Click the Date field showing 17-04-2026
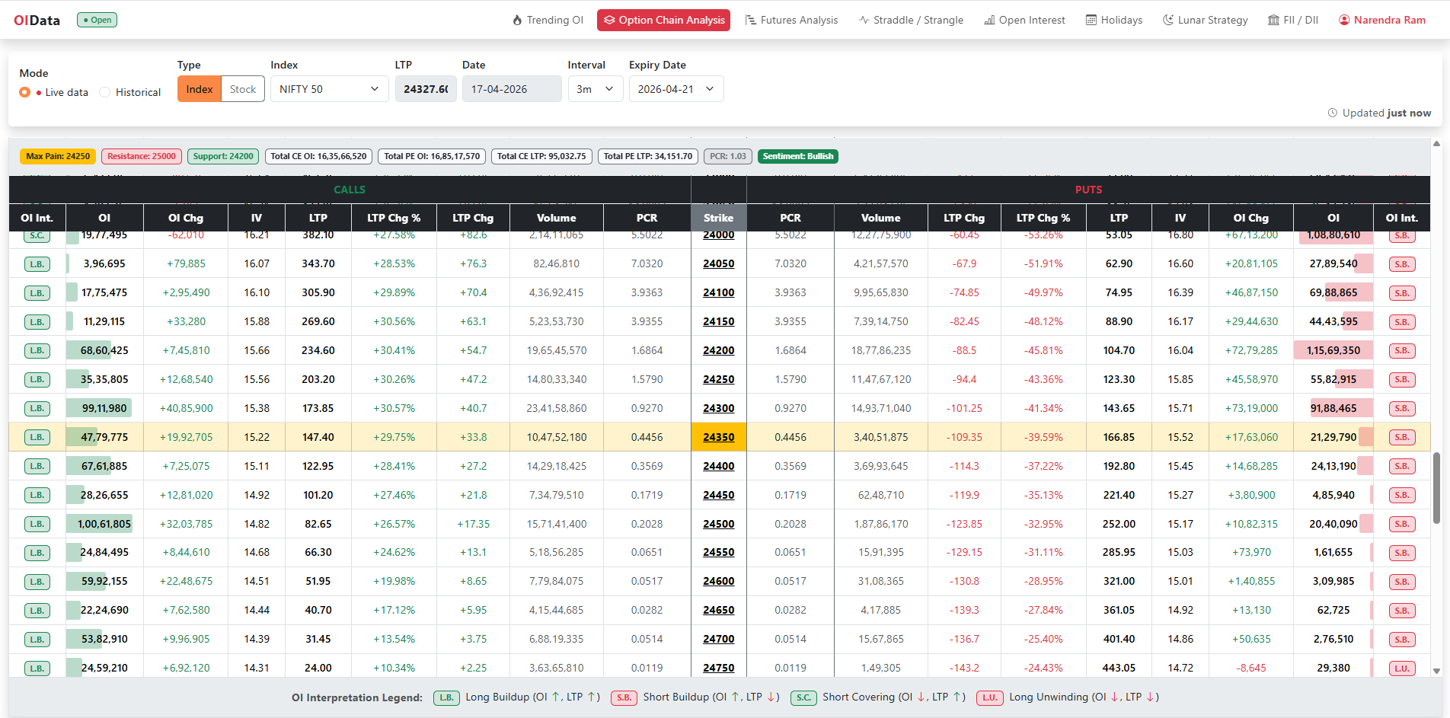 (511, 89)
